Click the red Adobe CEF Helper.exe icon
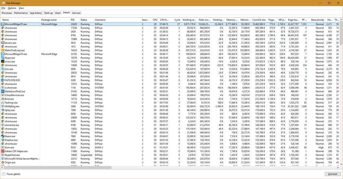The width and height of the screenshot is (343, 179). 3,151
